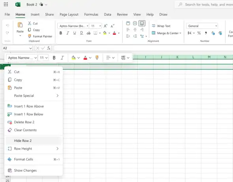Click the insert function fx icon
This screenshot has width=233, height=182.
(x=49, y=48)
